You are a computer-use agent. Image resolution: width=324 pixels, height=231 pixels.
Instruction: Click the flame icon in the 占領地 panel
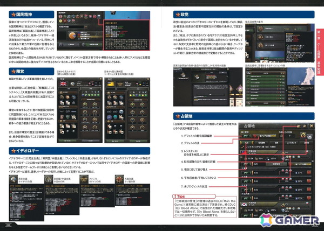(303, 135)
